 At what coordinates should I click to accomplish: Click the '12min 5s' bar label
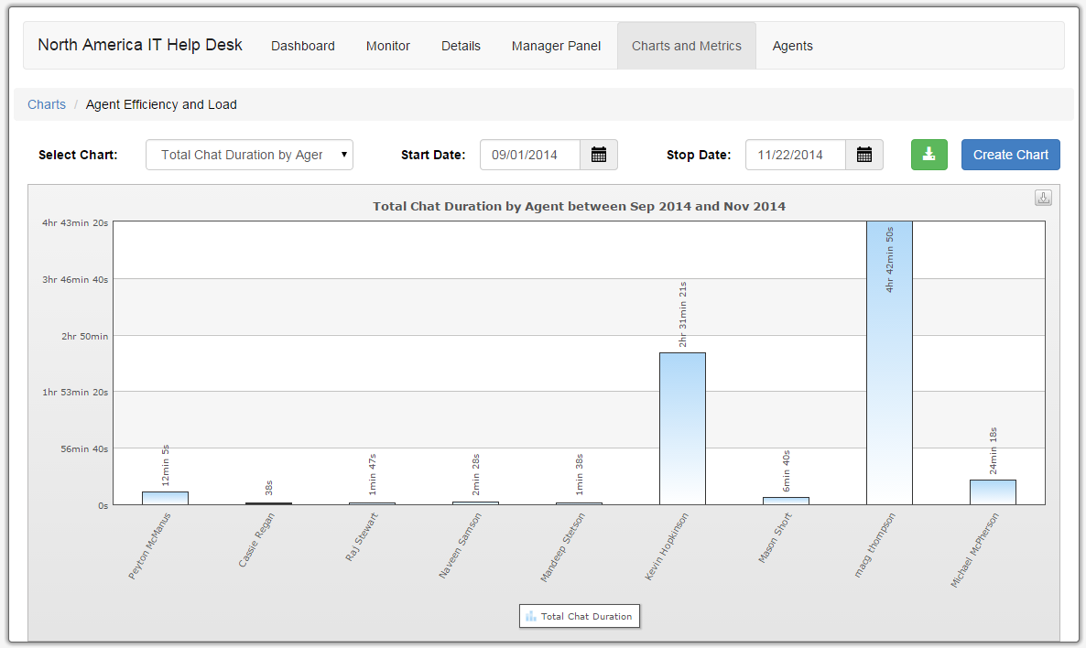[165, 466]
